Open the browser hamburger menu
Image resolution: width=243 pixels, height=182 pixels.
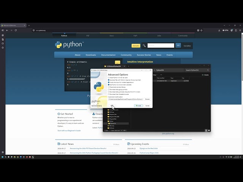pyautogui.click(x=240, y=30)
